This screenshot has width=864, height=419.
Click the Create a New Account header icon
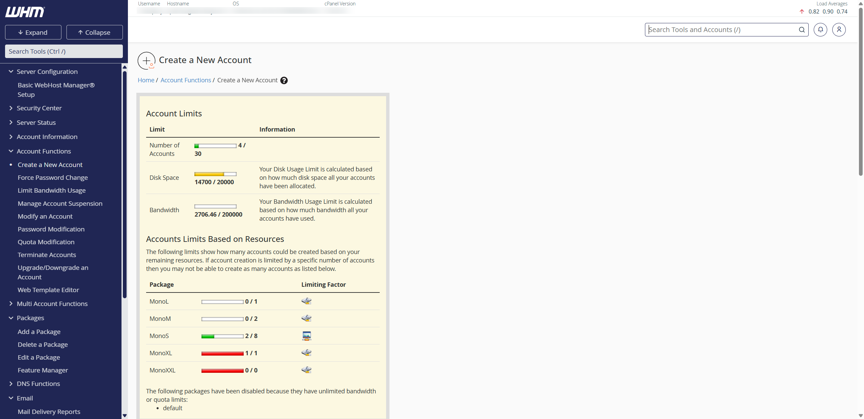(x=146, y=61)
